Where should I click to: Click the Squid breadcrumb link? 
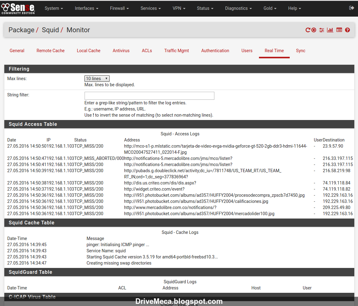[50, 30]
